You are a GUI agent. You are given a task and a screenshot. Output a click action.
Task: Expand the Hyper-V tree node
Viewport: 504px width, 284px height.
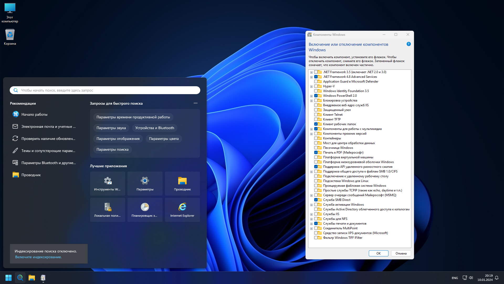coord(311,87)
